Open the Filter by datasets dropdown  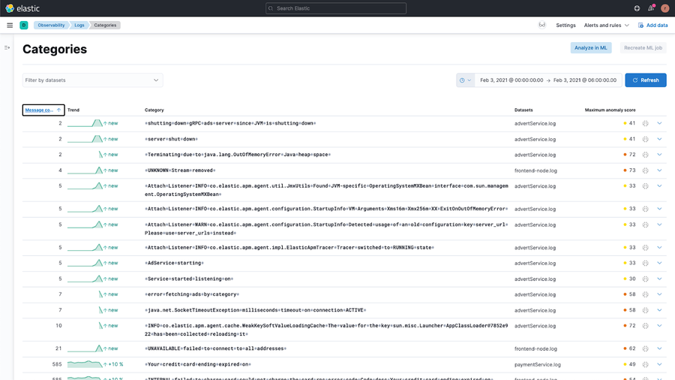pyautogui.click(x=92, y=80)
